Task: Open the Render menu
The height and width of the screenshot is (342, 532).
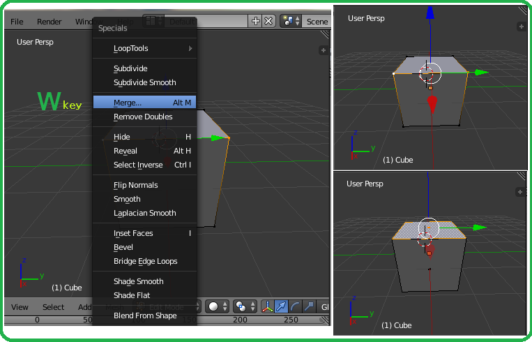Action: [50, 22]
